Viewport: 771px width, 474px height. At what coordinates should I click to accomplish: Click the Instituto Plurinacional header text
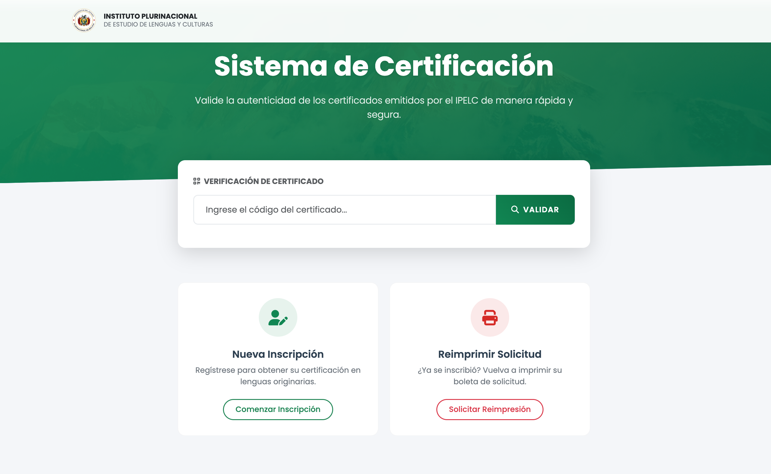(x=150, y=16)
